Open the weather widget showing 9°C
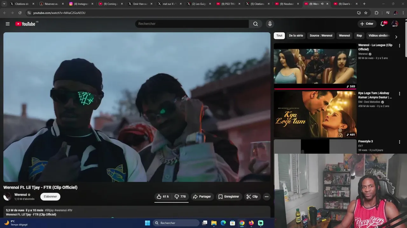Viewport: 407px width, 228px height. click(x=16, y=223)
